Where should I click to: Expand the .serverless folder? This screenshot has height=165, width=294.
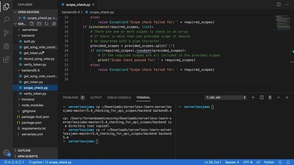click(29, 30)
